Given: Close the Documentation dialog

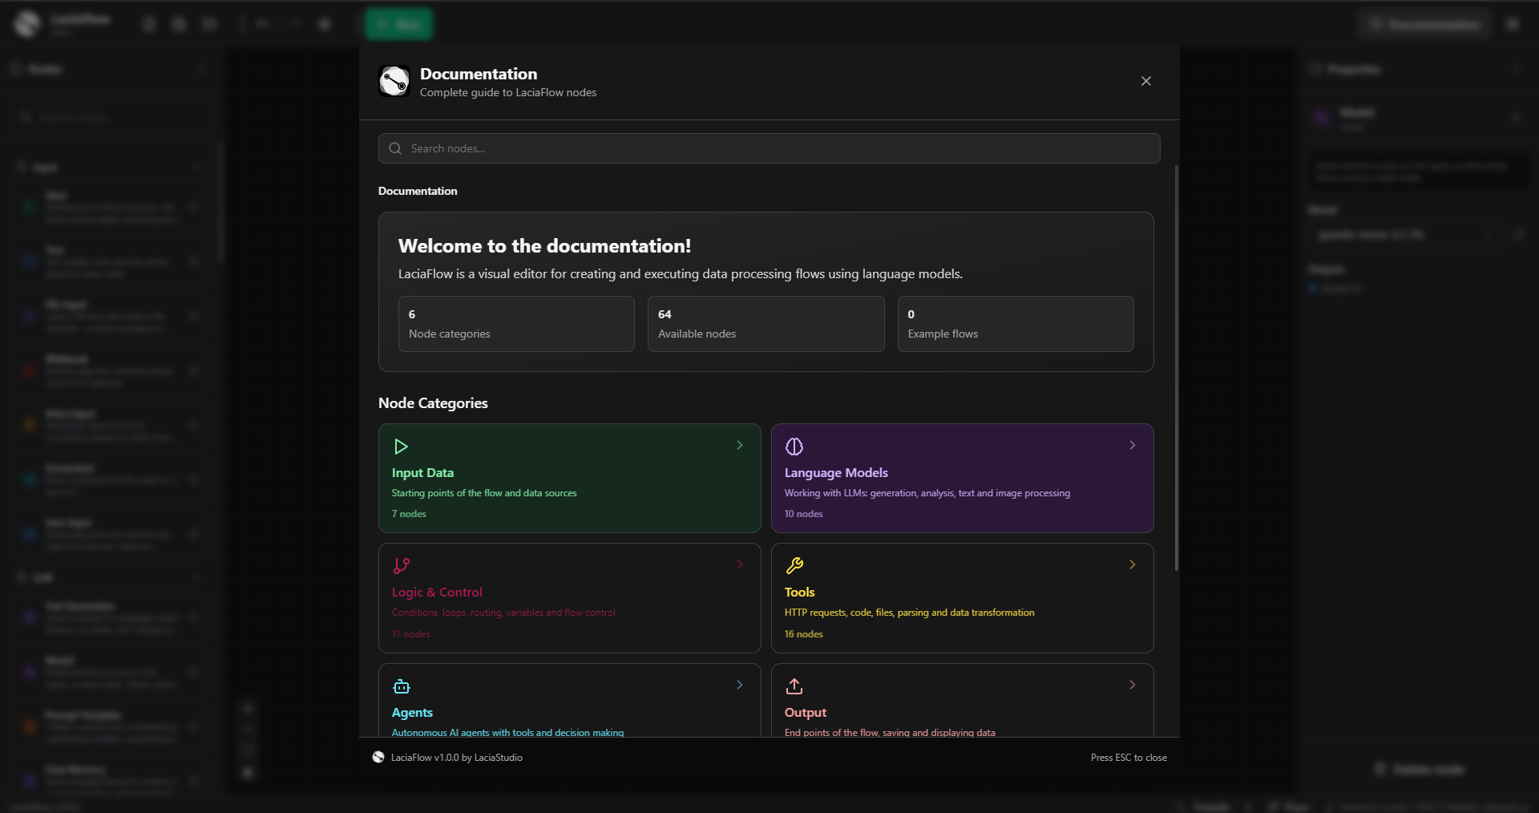Looking at the screenshot, I should click(x=1145, y=81).
